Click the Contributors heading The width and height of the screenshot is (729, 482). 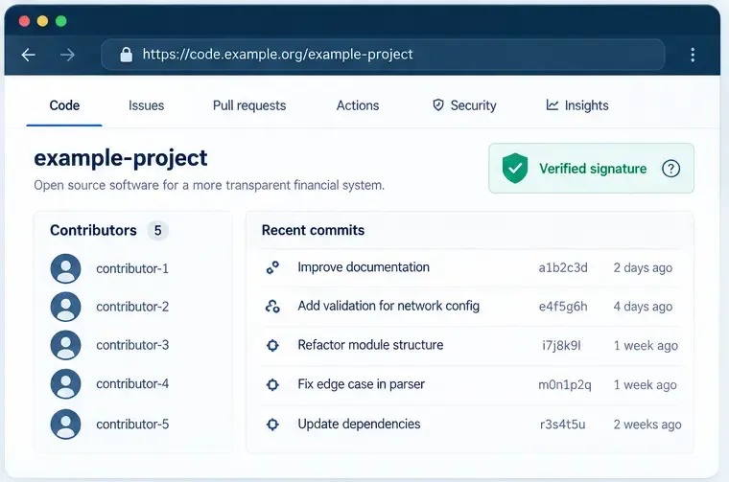(93, 230)
